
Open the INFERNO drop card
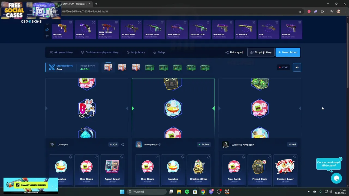[62, 29]
